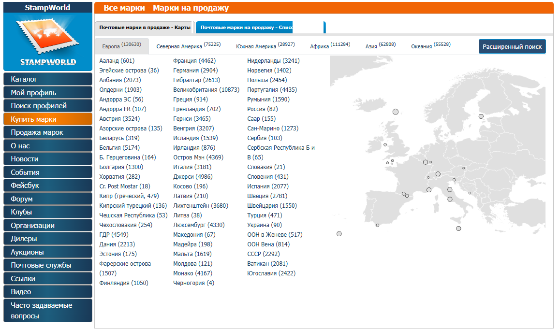The image size is (560, 329).
Task: Open stamps for Кипр (греческий, 479)
Action: point(129,196)
